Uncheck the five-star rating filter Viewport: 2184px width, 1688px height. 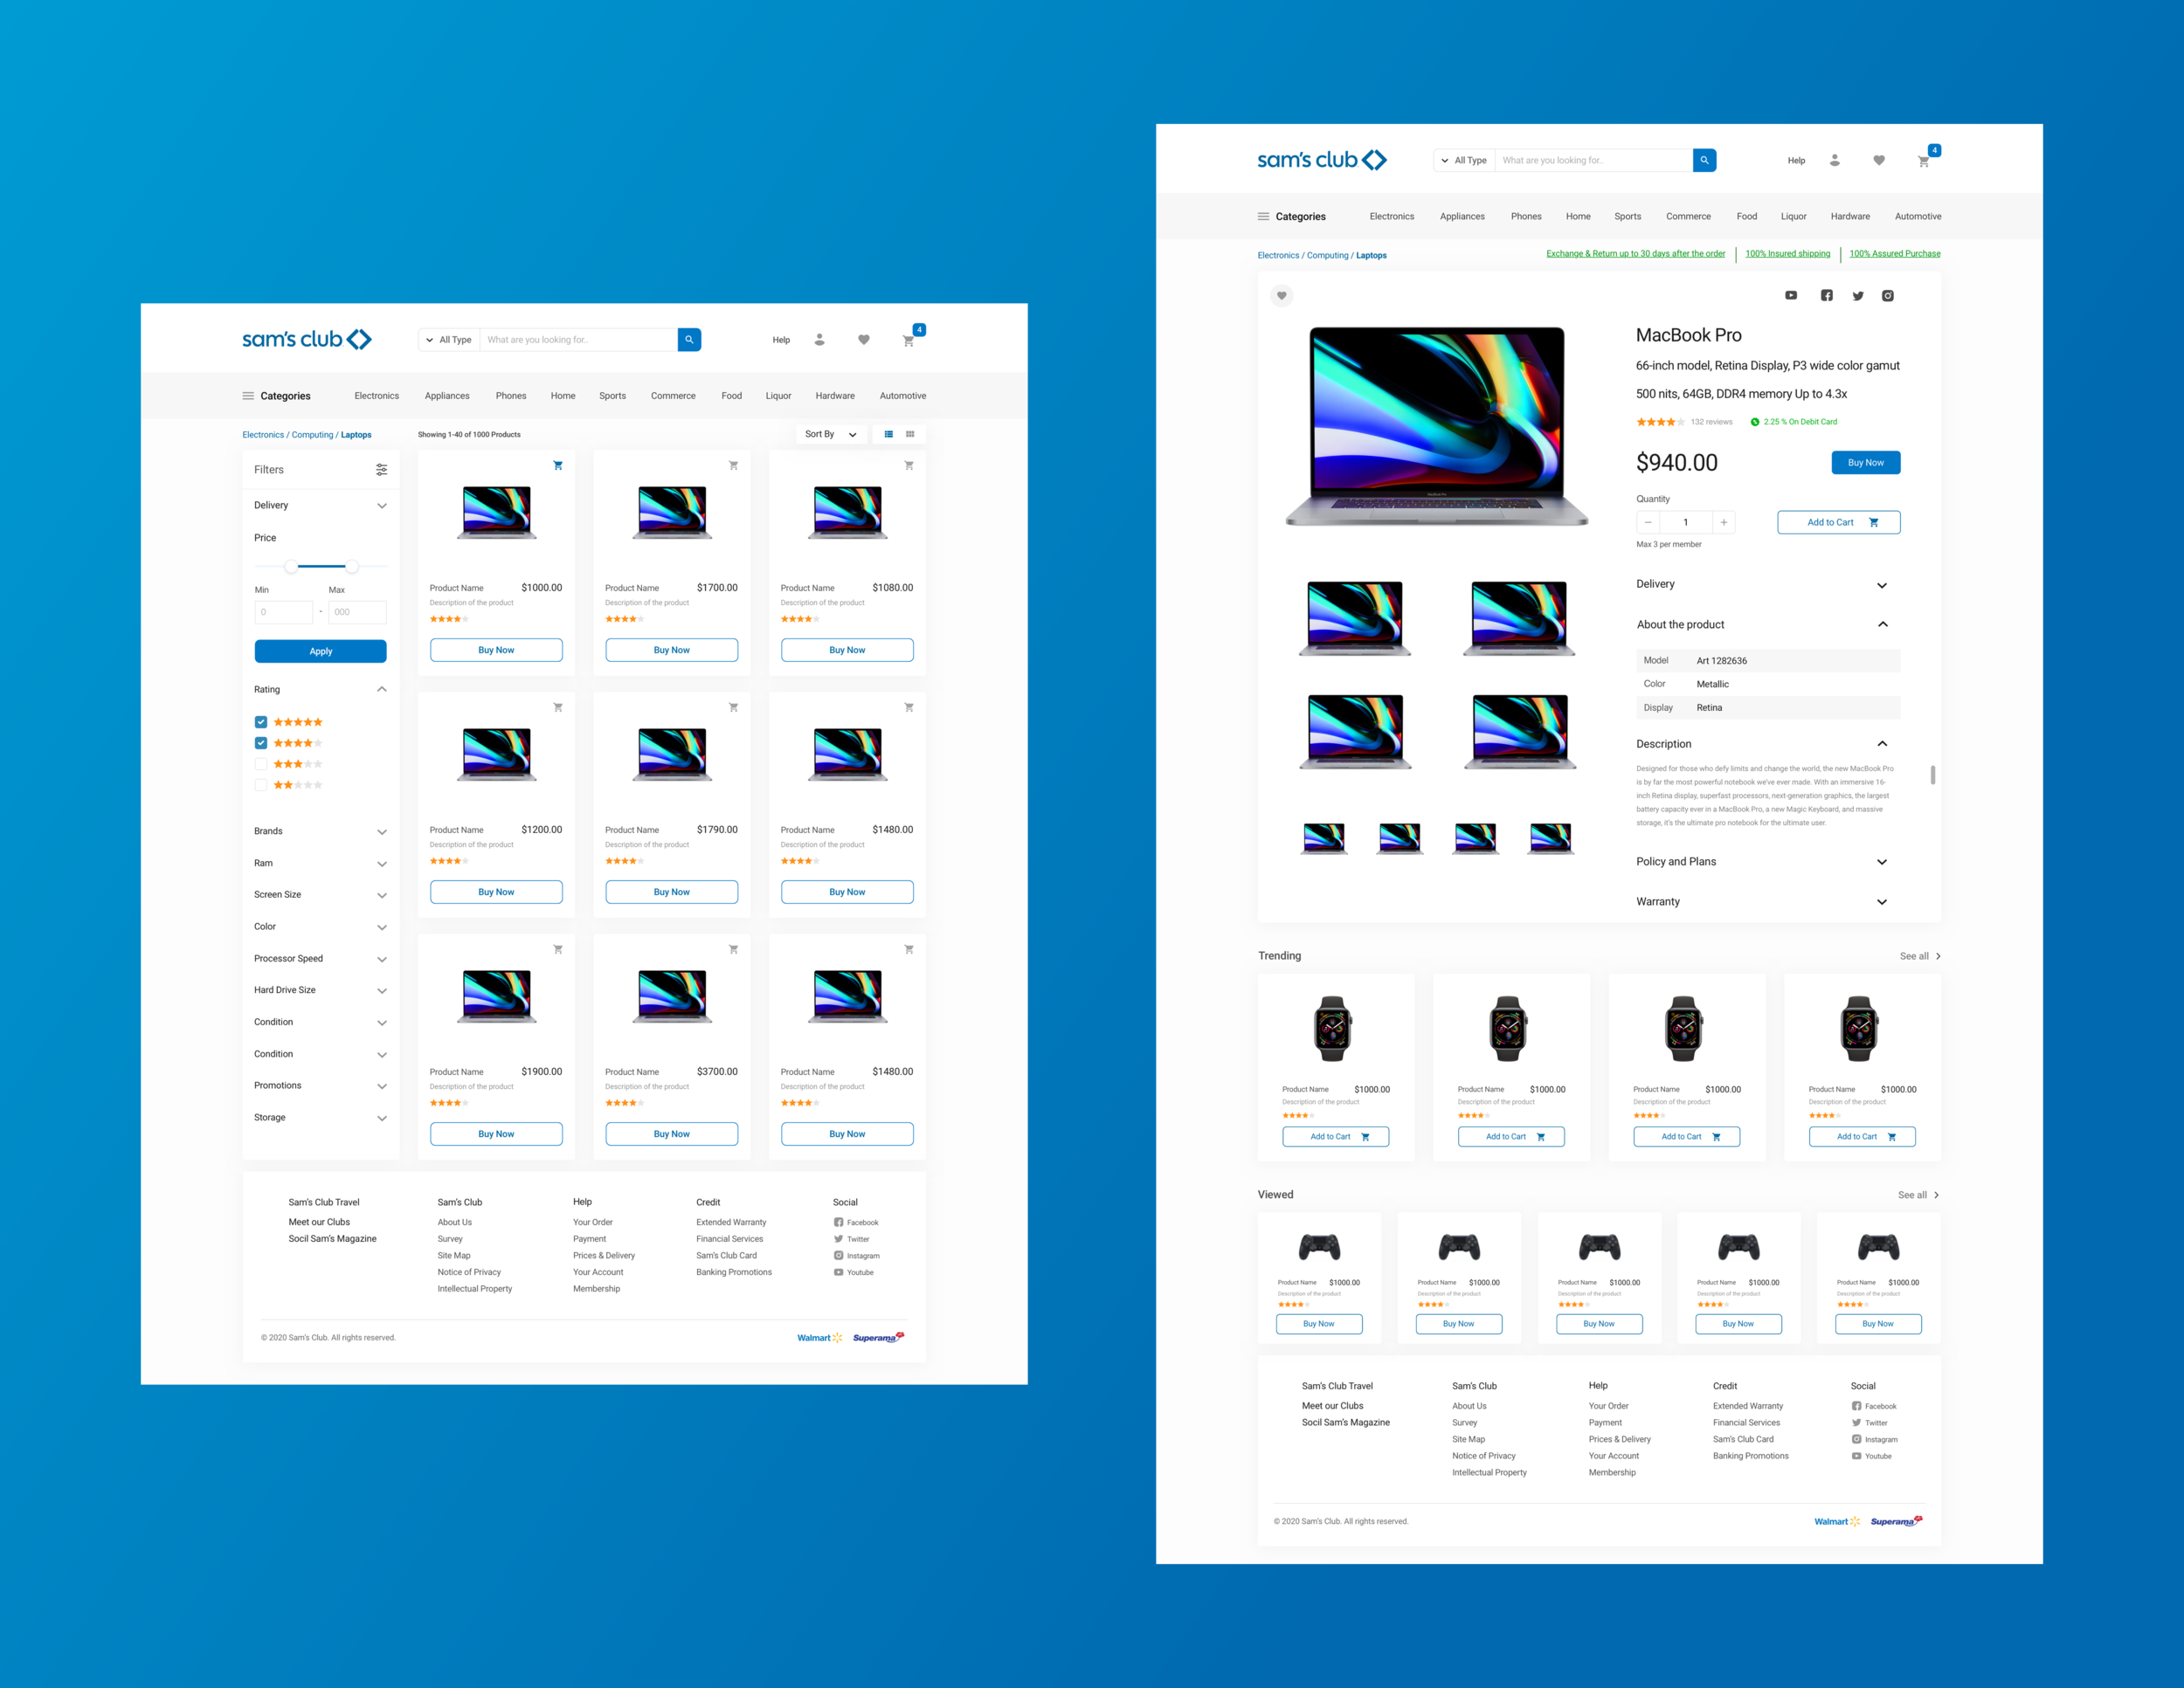(261, 721)
